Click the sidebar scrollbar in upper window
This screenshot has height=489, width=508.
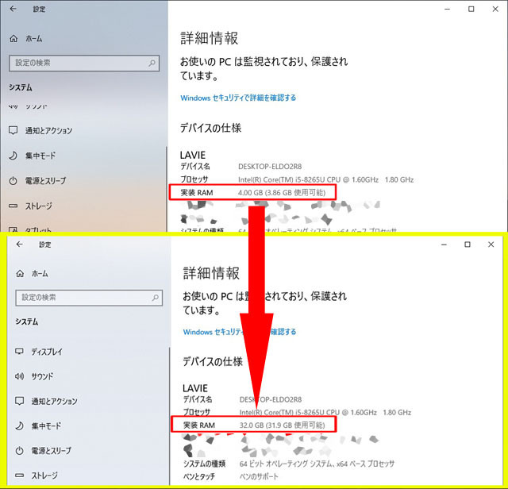pyautogui.click(x=167, y=189)
